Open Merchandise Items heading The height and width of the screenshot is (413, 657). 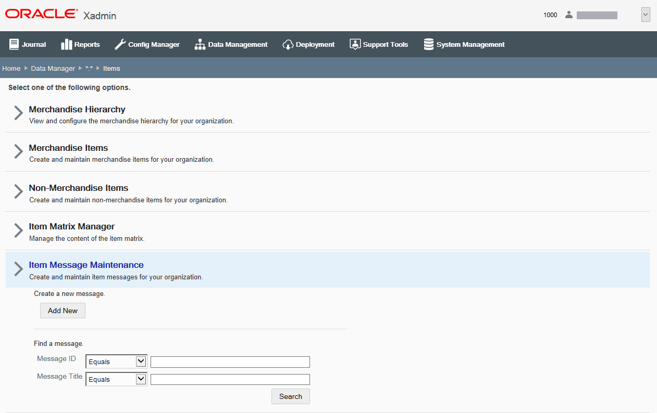click(68, 148)
